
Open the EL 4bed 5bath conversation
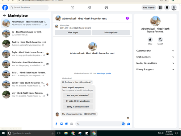pyautogui.click(x=25, y=33)
